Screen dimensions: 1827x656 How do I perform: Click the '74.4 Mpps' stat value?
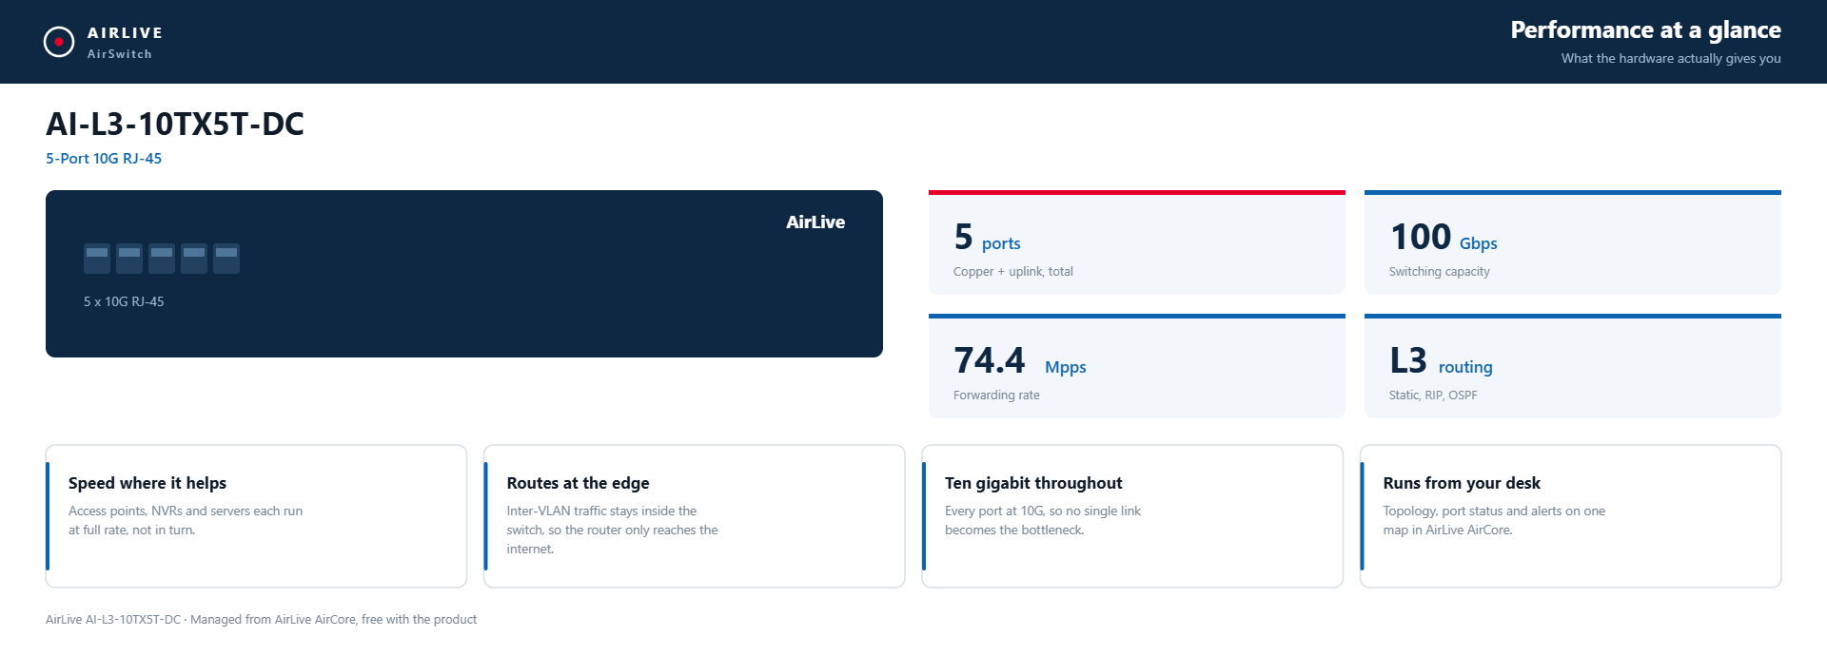pyautogui.click(x=1020, y=360)
